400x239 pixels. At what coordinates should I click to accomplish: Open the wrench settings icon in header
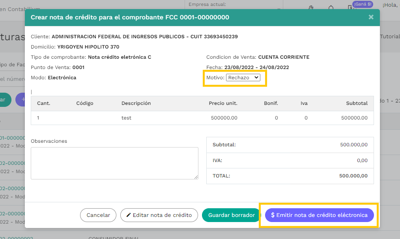point(311,7)
